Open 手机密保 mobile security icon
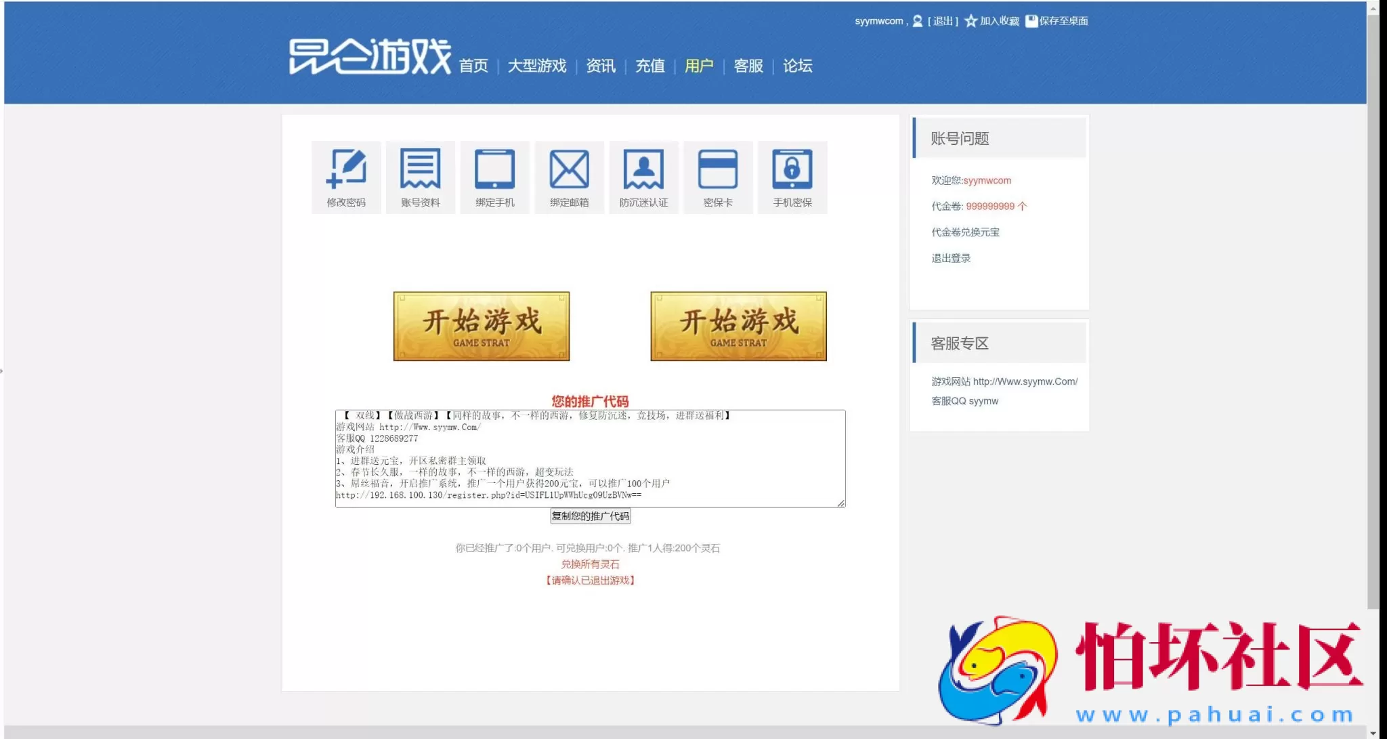The image size is (1387, 739). click(x=793, y=177)
